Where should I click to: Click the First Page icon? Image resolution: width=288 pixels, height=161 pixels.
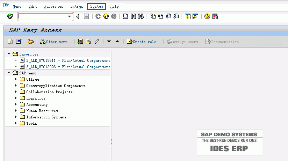153,16
